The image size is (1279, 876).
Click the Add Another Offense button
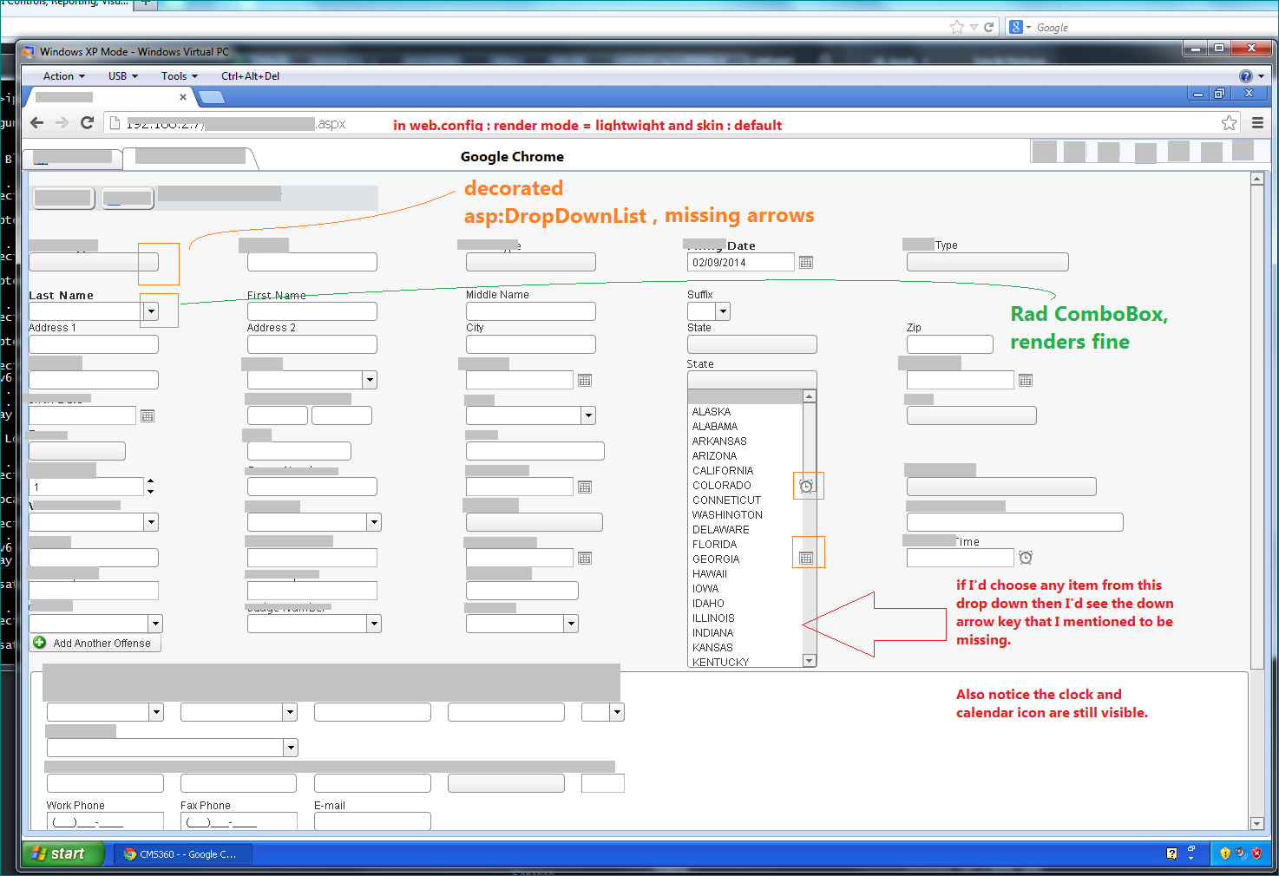click(95, 643)
